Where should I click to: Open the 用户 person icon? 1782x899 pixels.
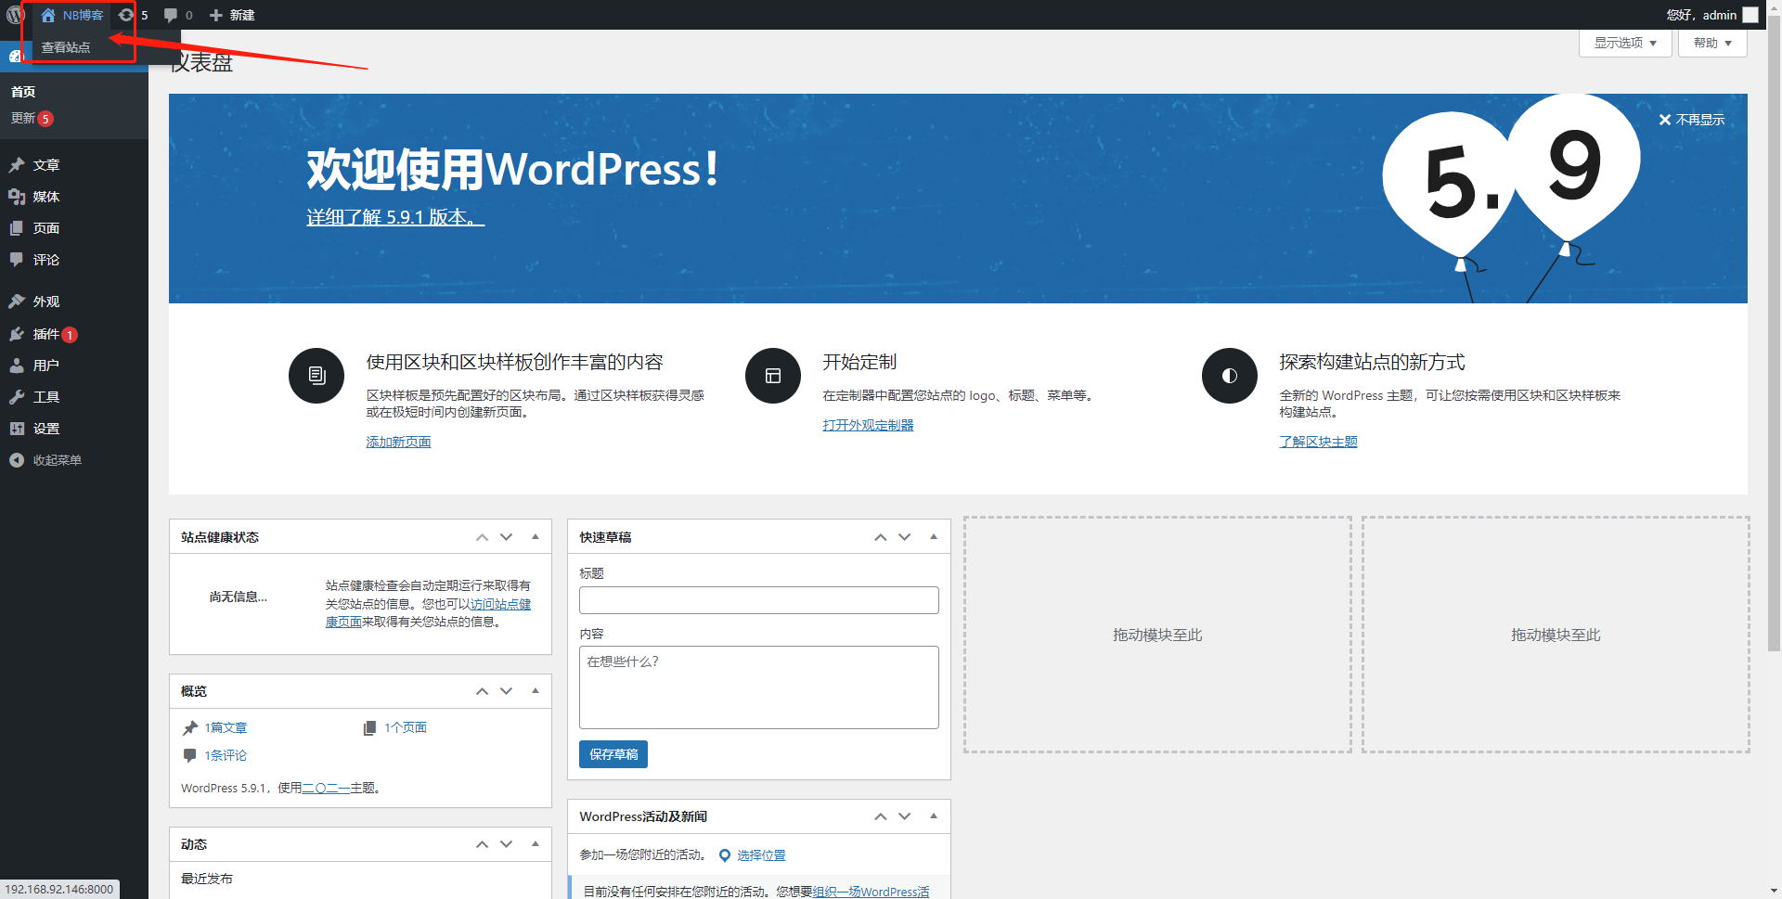click(x=17, y=366)
